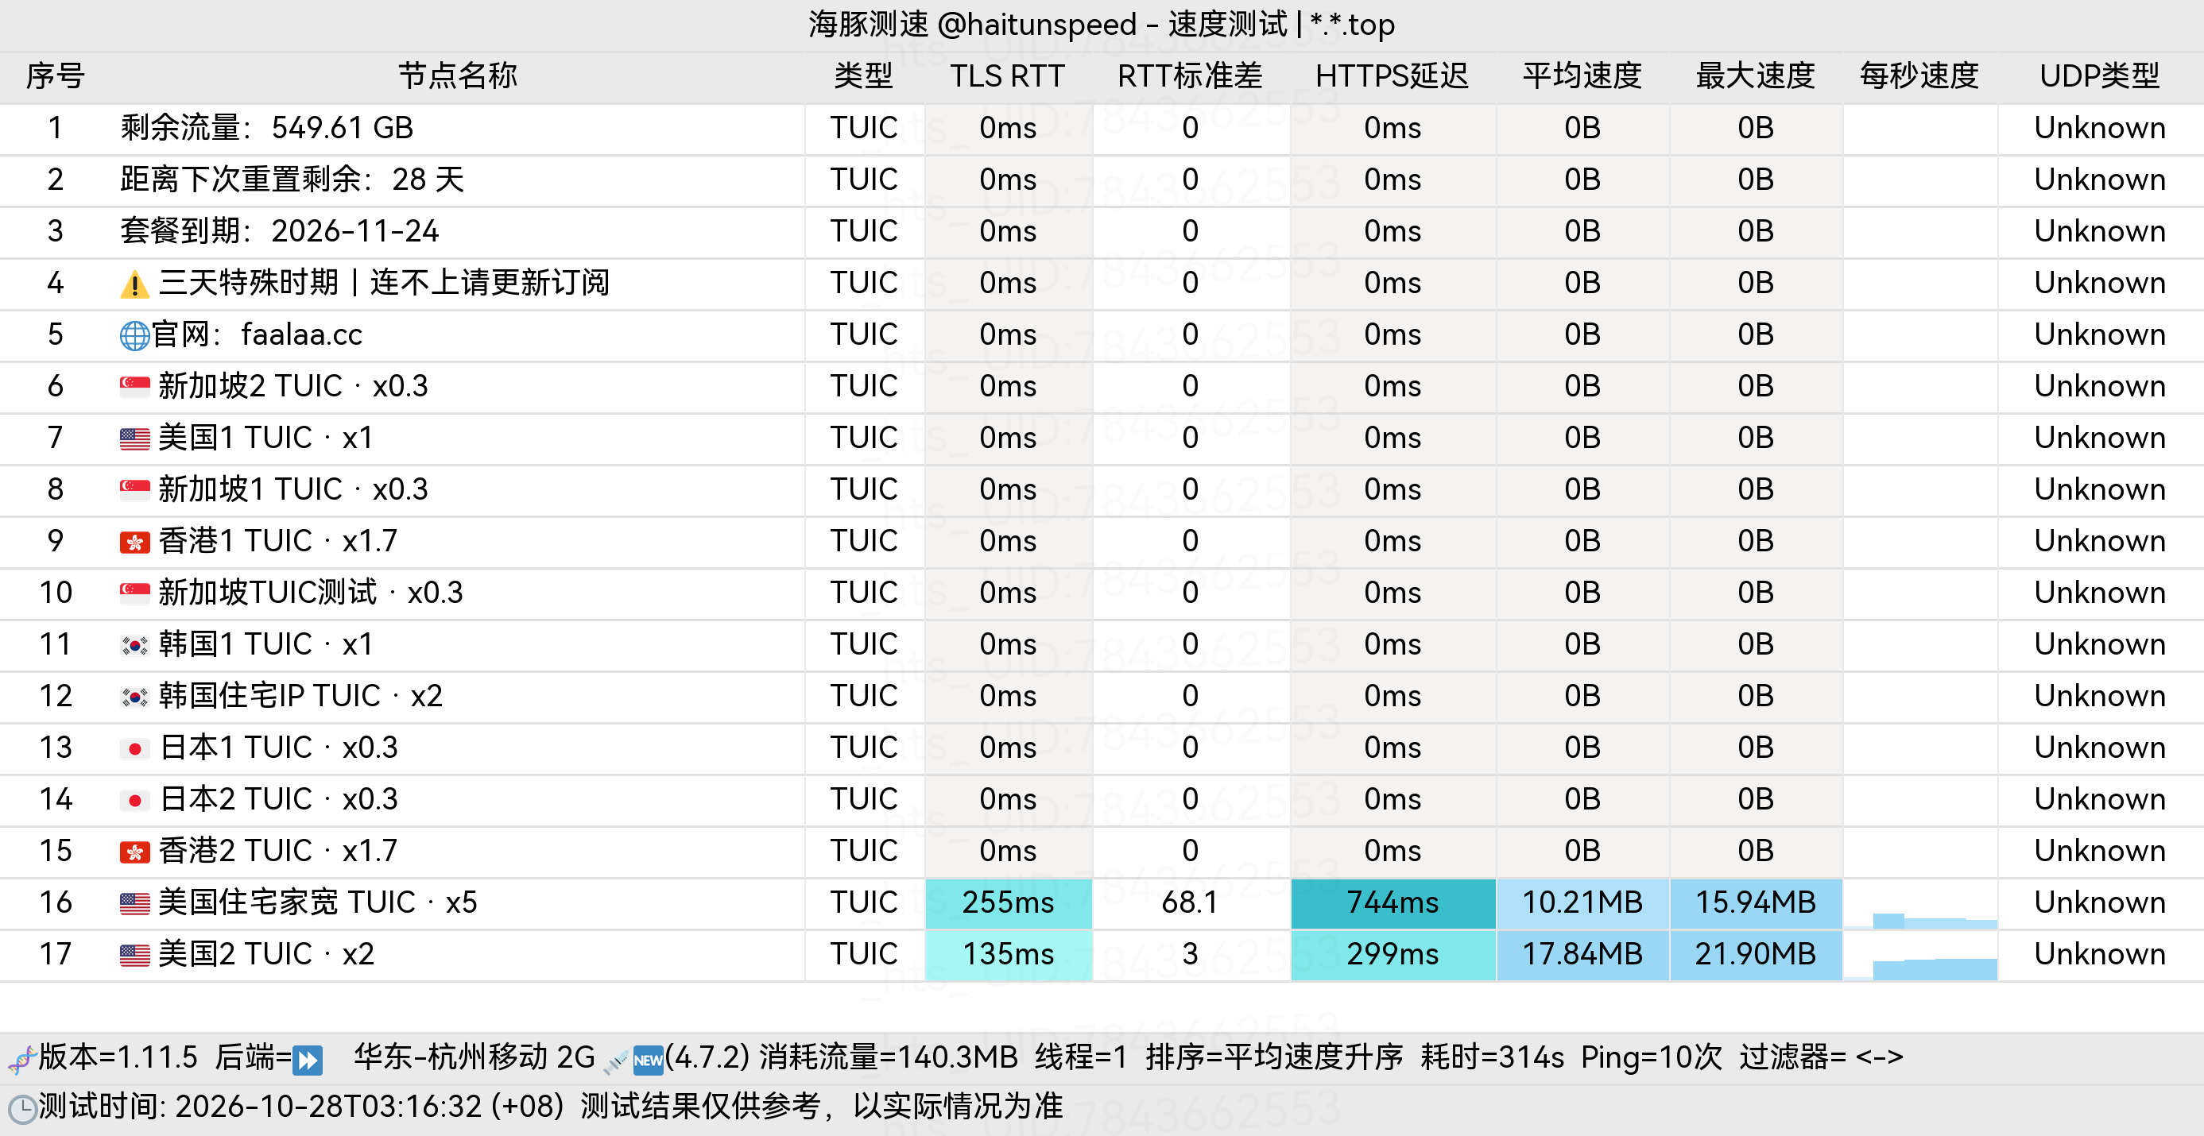Click the 299ms HTTPS latency cell
The image size is (2204, 1136).
[1393, 955]
